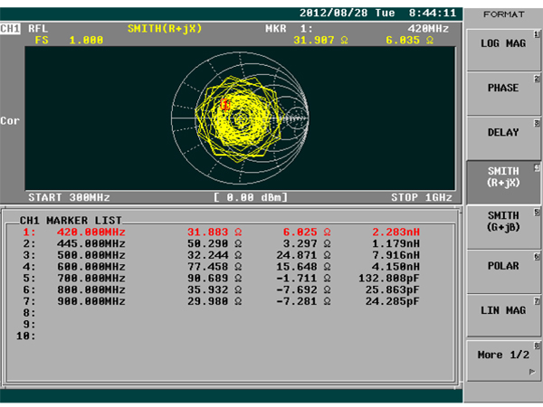Screen dimensions: 543x407
Task: Open More 1/2 softkey page
Action: tap(503, 361)
